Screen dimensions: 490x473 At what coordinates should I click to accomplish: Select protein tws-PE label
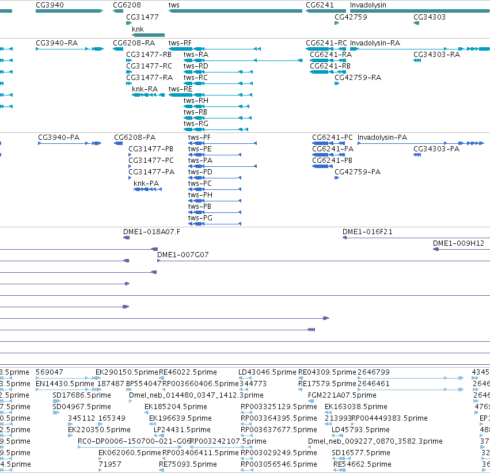coord(200,149)
